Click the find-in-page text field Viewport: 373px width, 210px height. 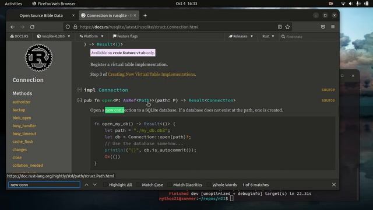click(x=44, y=185)
